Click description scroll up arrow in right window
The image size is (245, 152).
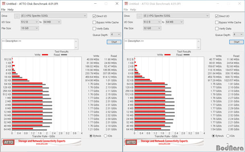pos(198,41)
